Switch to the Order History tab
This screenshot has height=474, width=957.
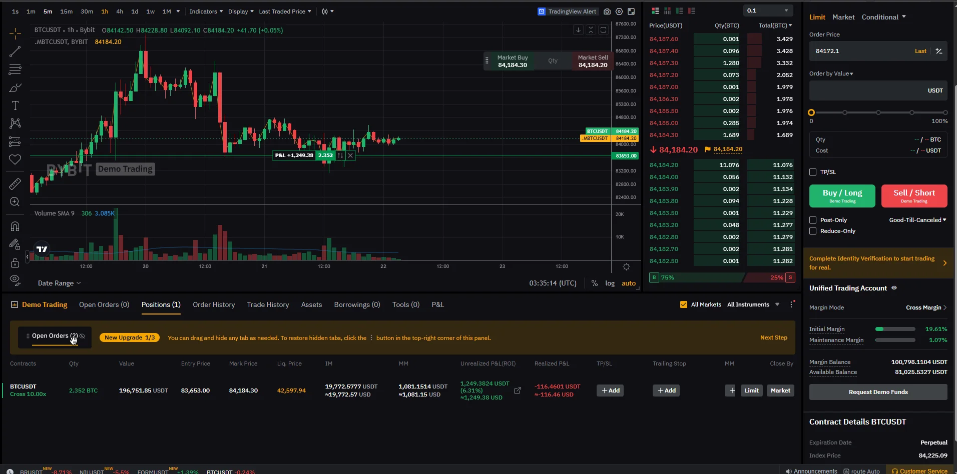pyautogui.click(x=214, y=304)
